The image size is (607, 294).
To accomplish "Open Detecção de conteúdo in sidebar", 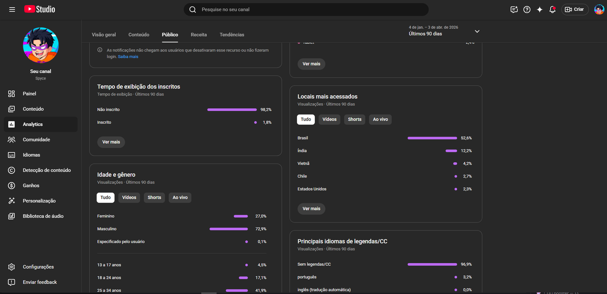I will [x=47, y=170].
